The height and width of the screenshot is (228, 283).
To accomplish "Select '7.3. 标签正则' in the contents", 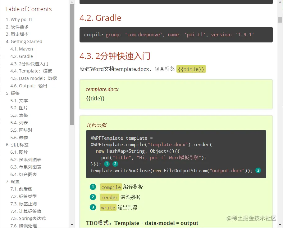I will pyautogui.click(x=24, y=204).
